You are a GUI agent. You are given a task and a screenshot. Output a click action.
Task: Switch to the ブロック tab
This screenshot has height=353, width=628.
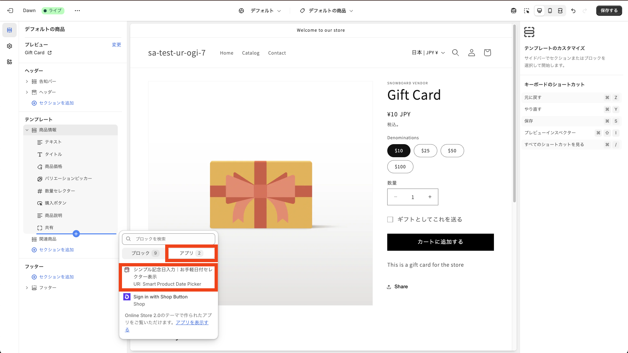click(x=144, y=253)
